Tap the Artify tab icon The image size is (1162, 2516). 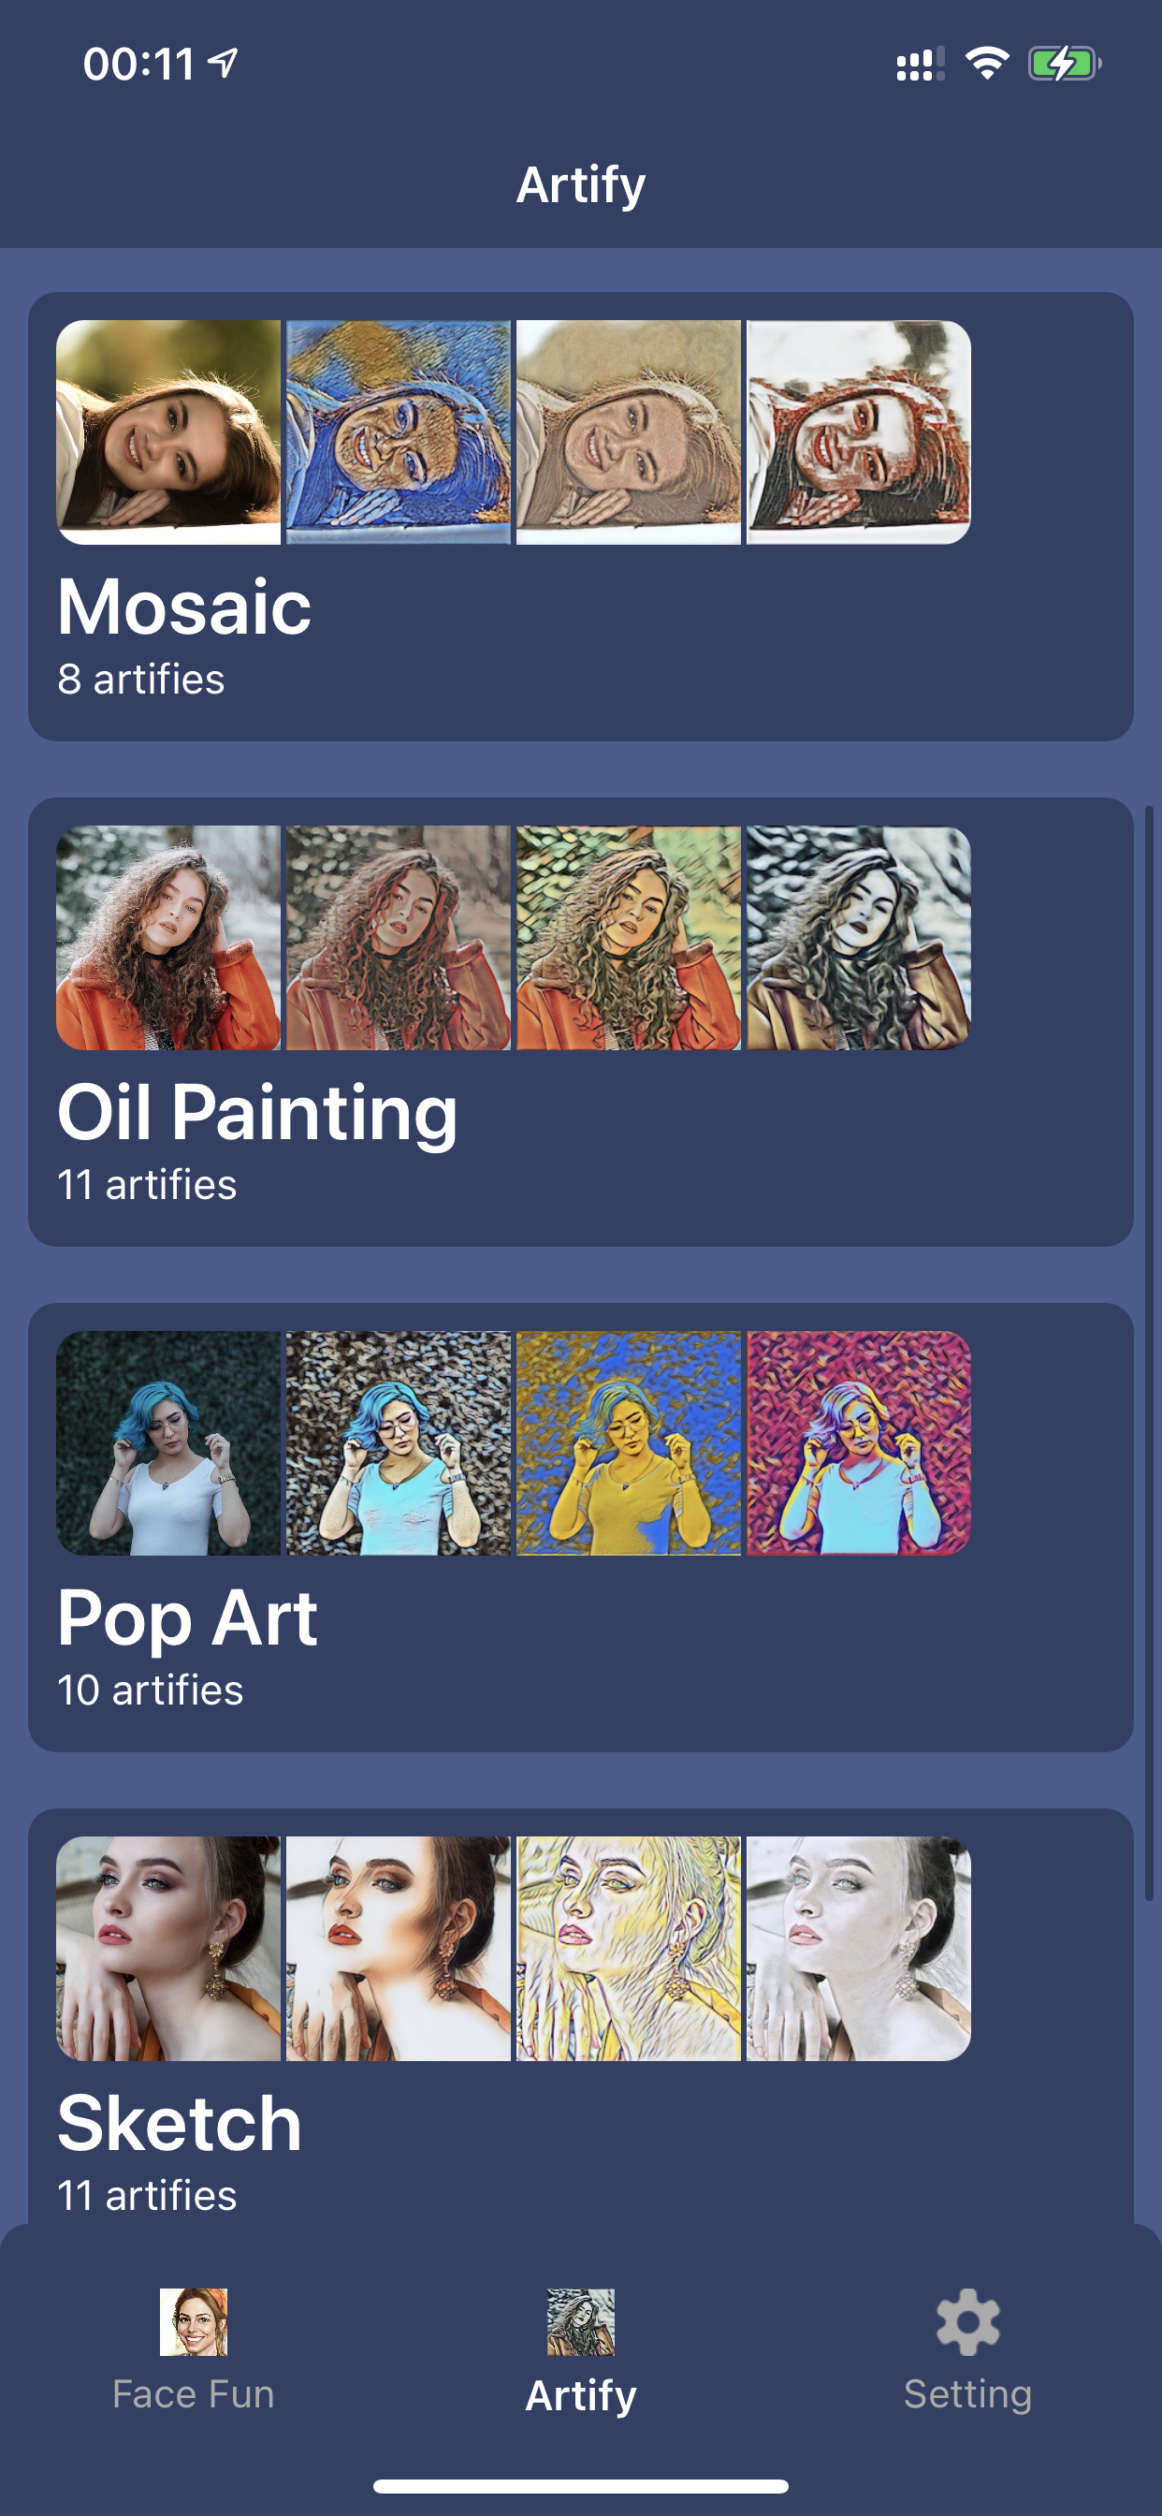581,2320
